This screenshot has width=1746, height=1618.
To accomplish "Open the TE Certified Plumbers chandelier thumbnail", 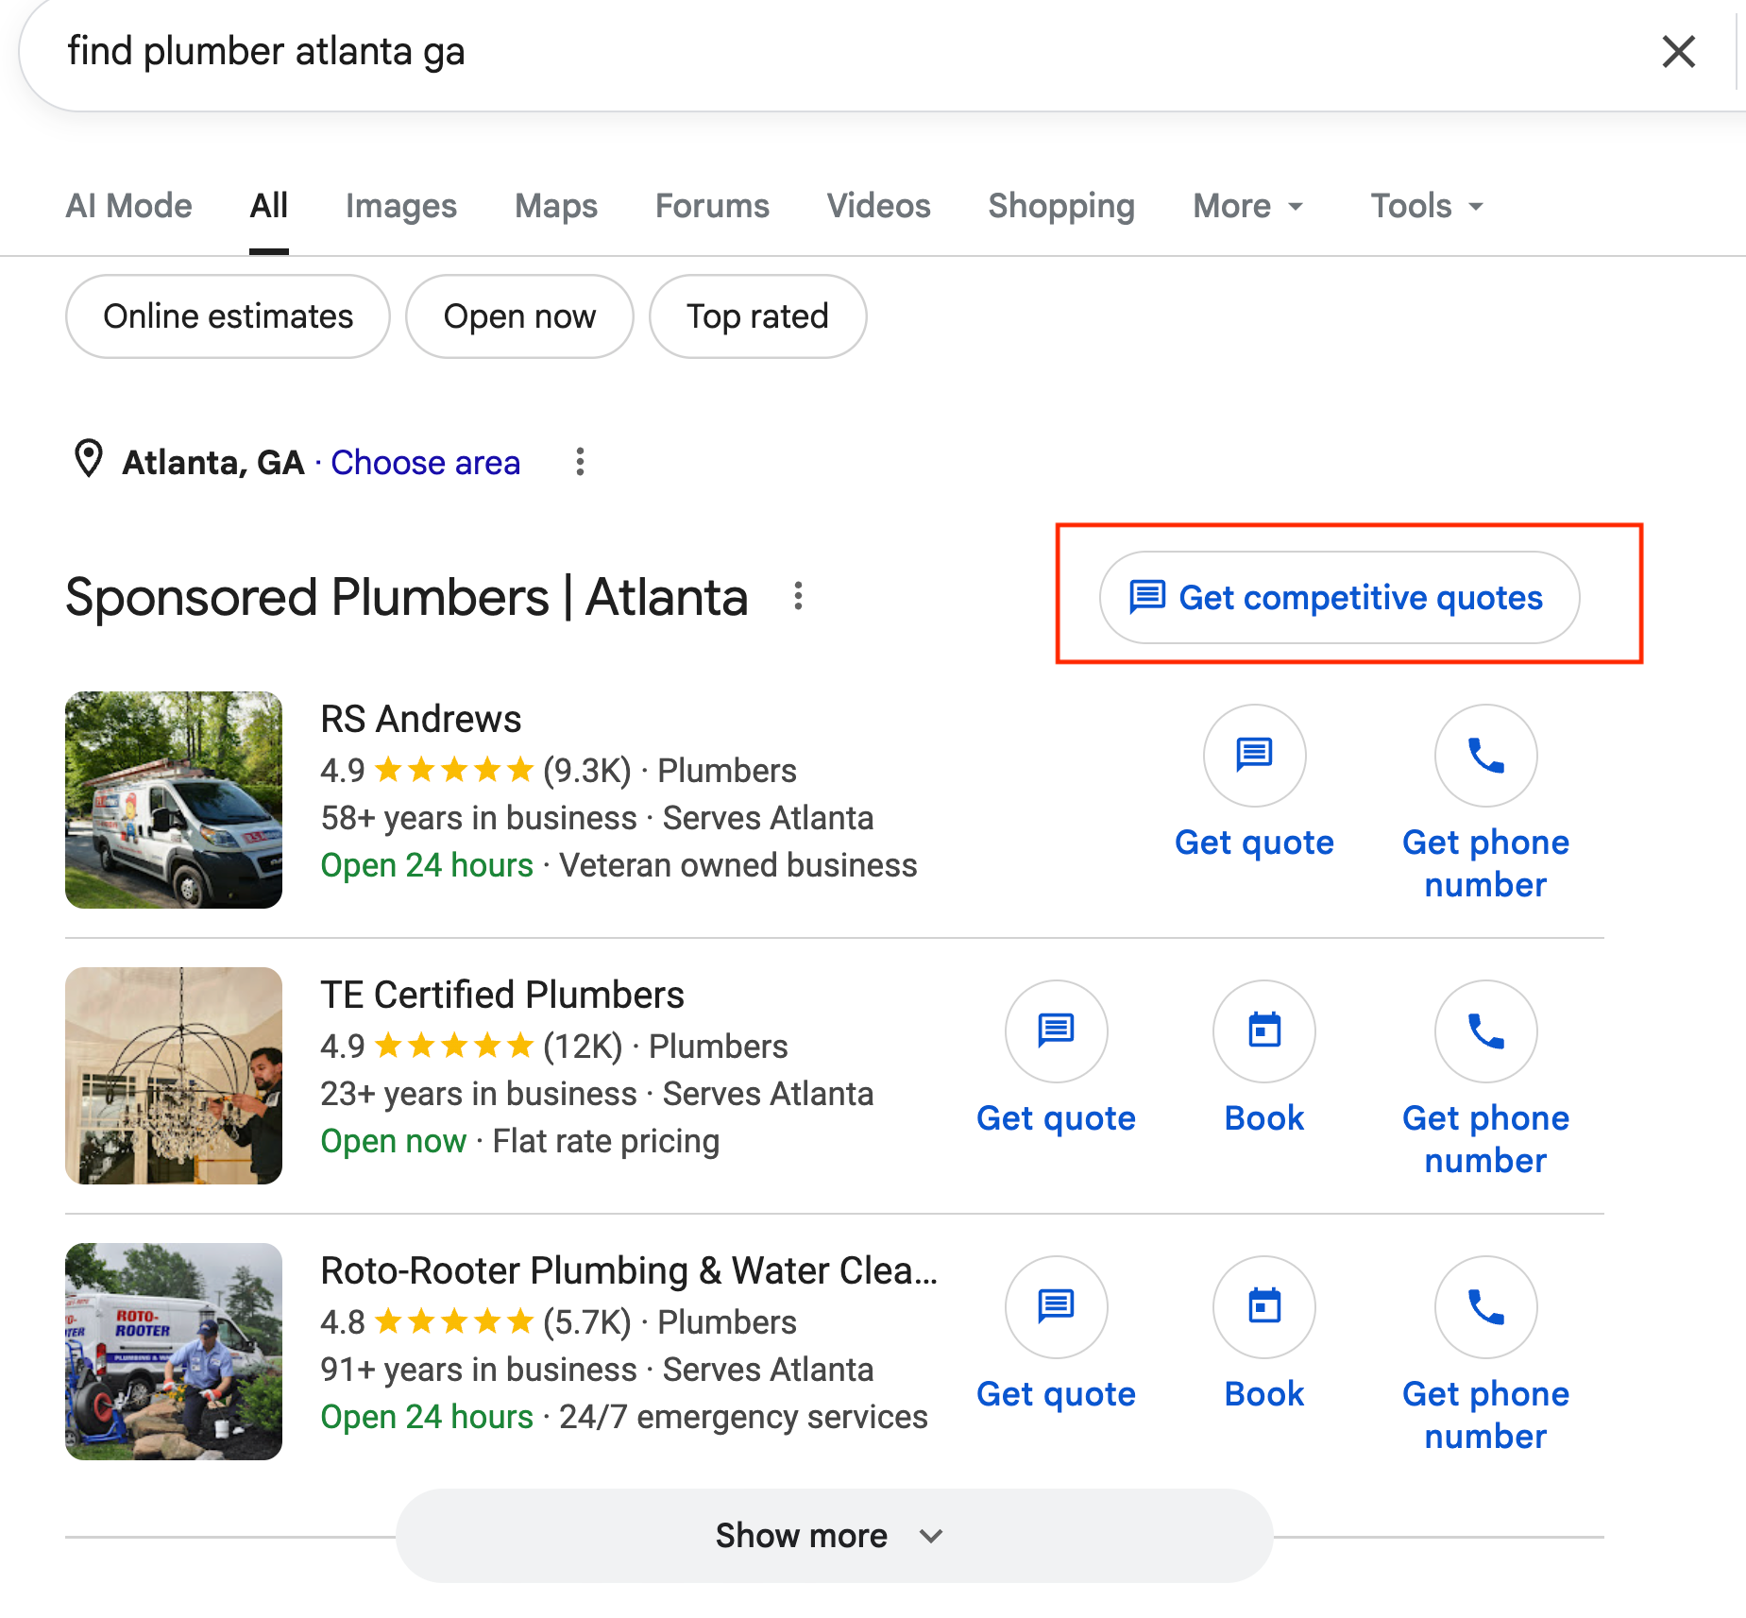I will click(174, 1076).
